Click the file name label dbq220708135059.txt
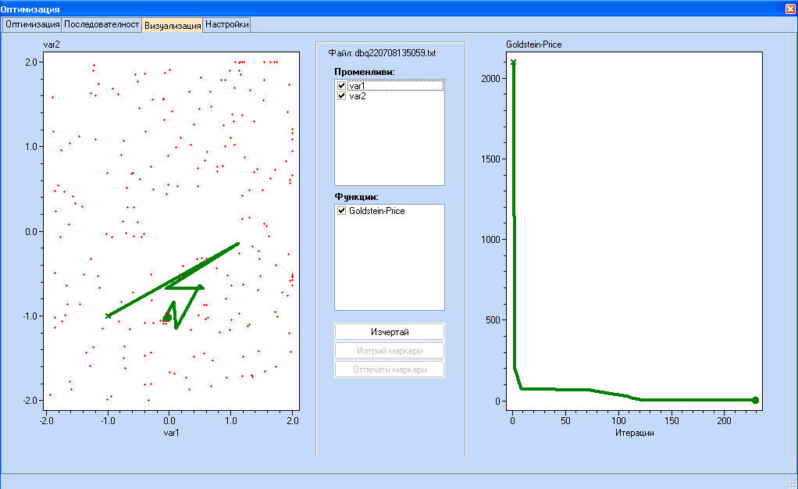798x489 pixels. coord(382,53)
